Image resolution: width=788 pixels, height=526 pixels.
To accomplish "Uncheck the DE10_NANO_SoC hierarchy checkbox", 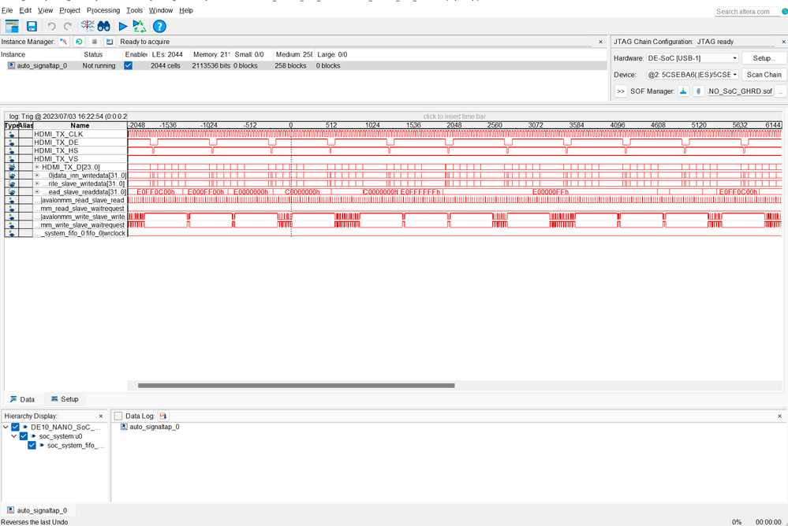I will tap(16, 427).
